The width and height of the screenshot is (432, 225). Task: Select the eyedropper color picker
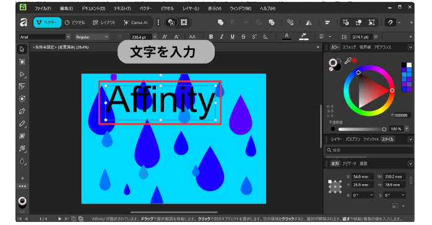[348, 60]
